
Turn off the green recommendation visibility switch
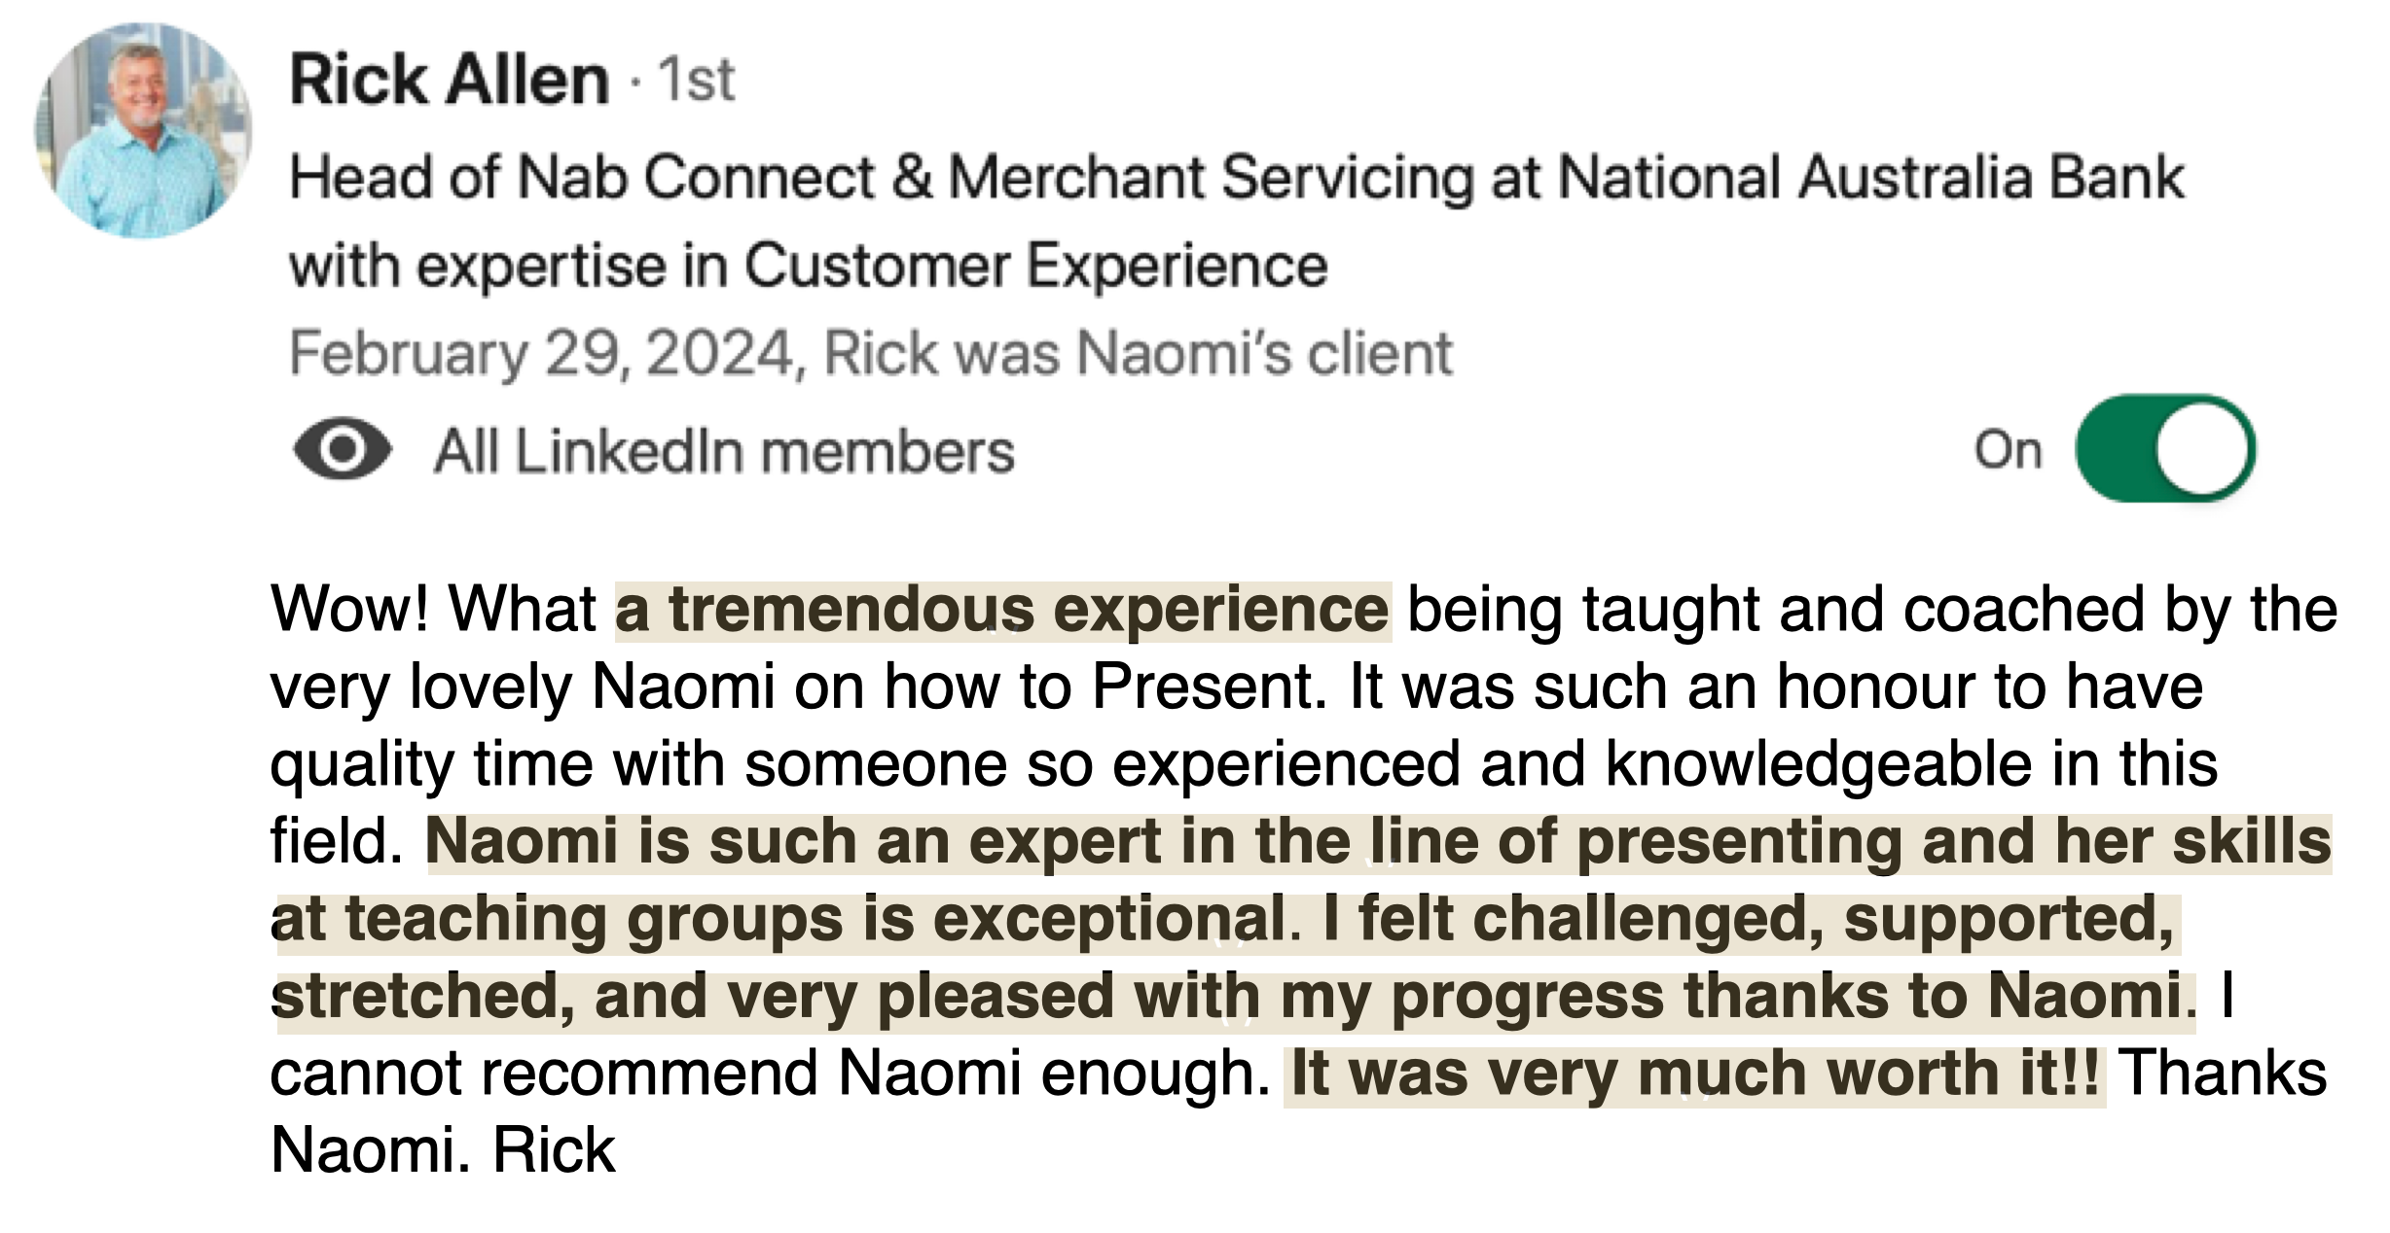coord(2165,448)
